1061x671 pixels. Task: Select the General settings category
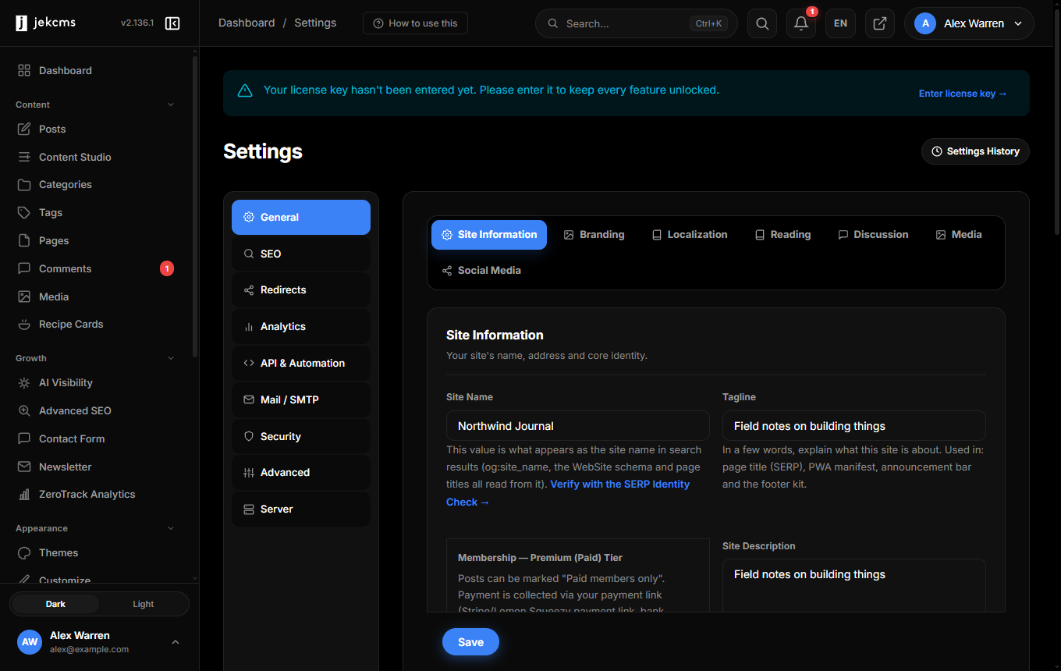click(301, 217)
